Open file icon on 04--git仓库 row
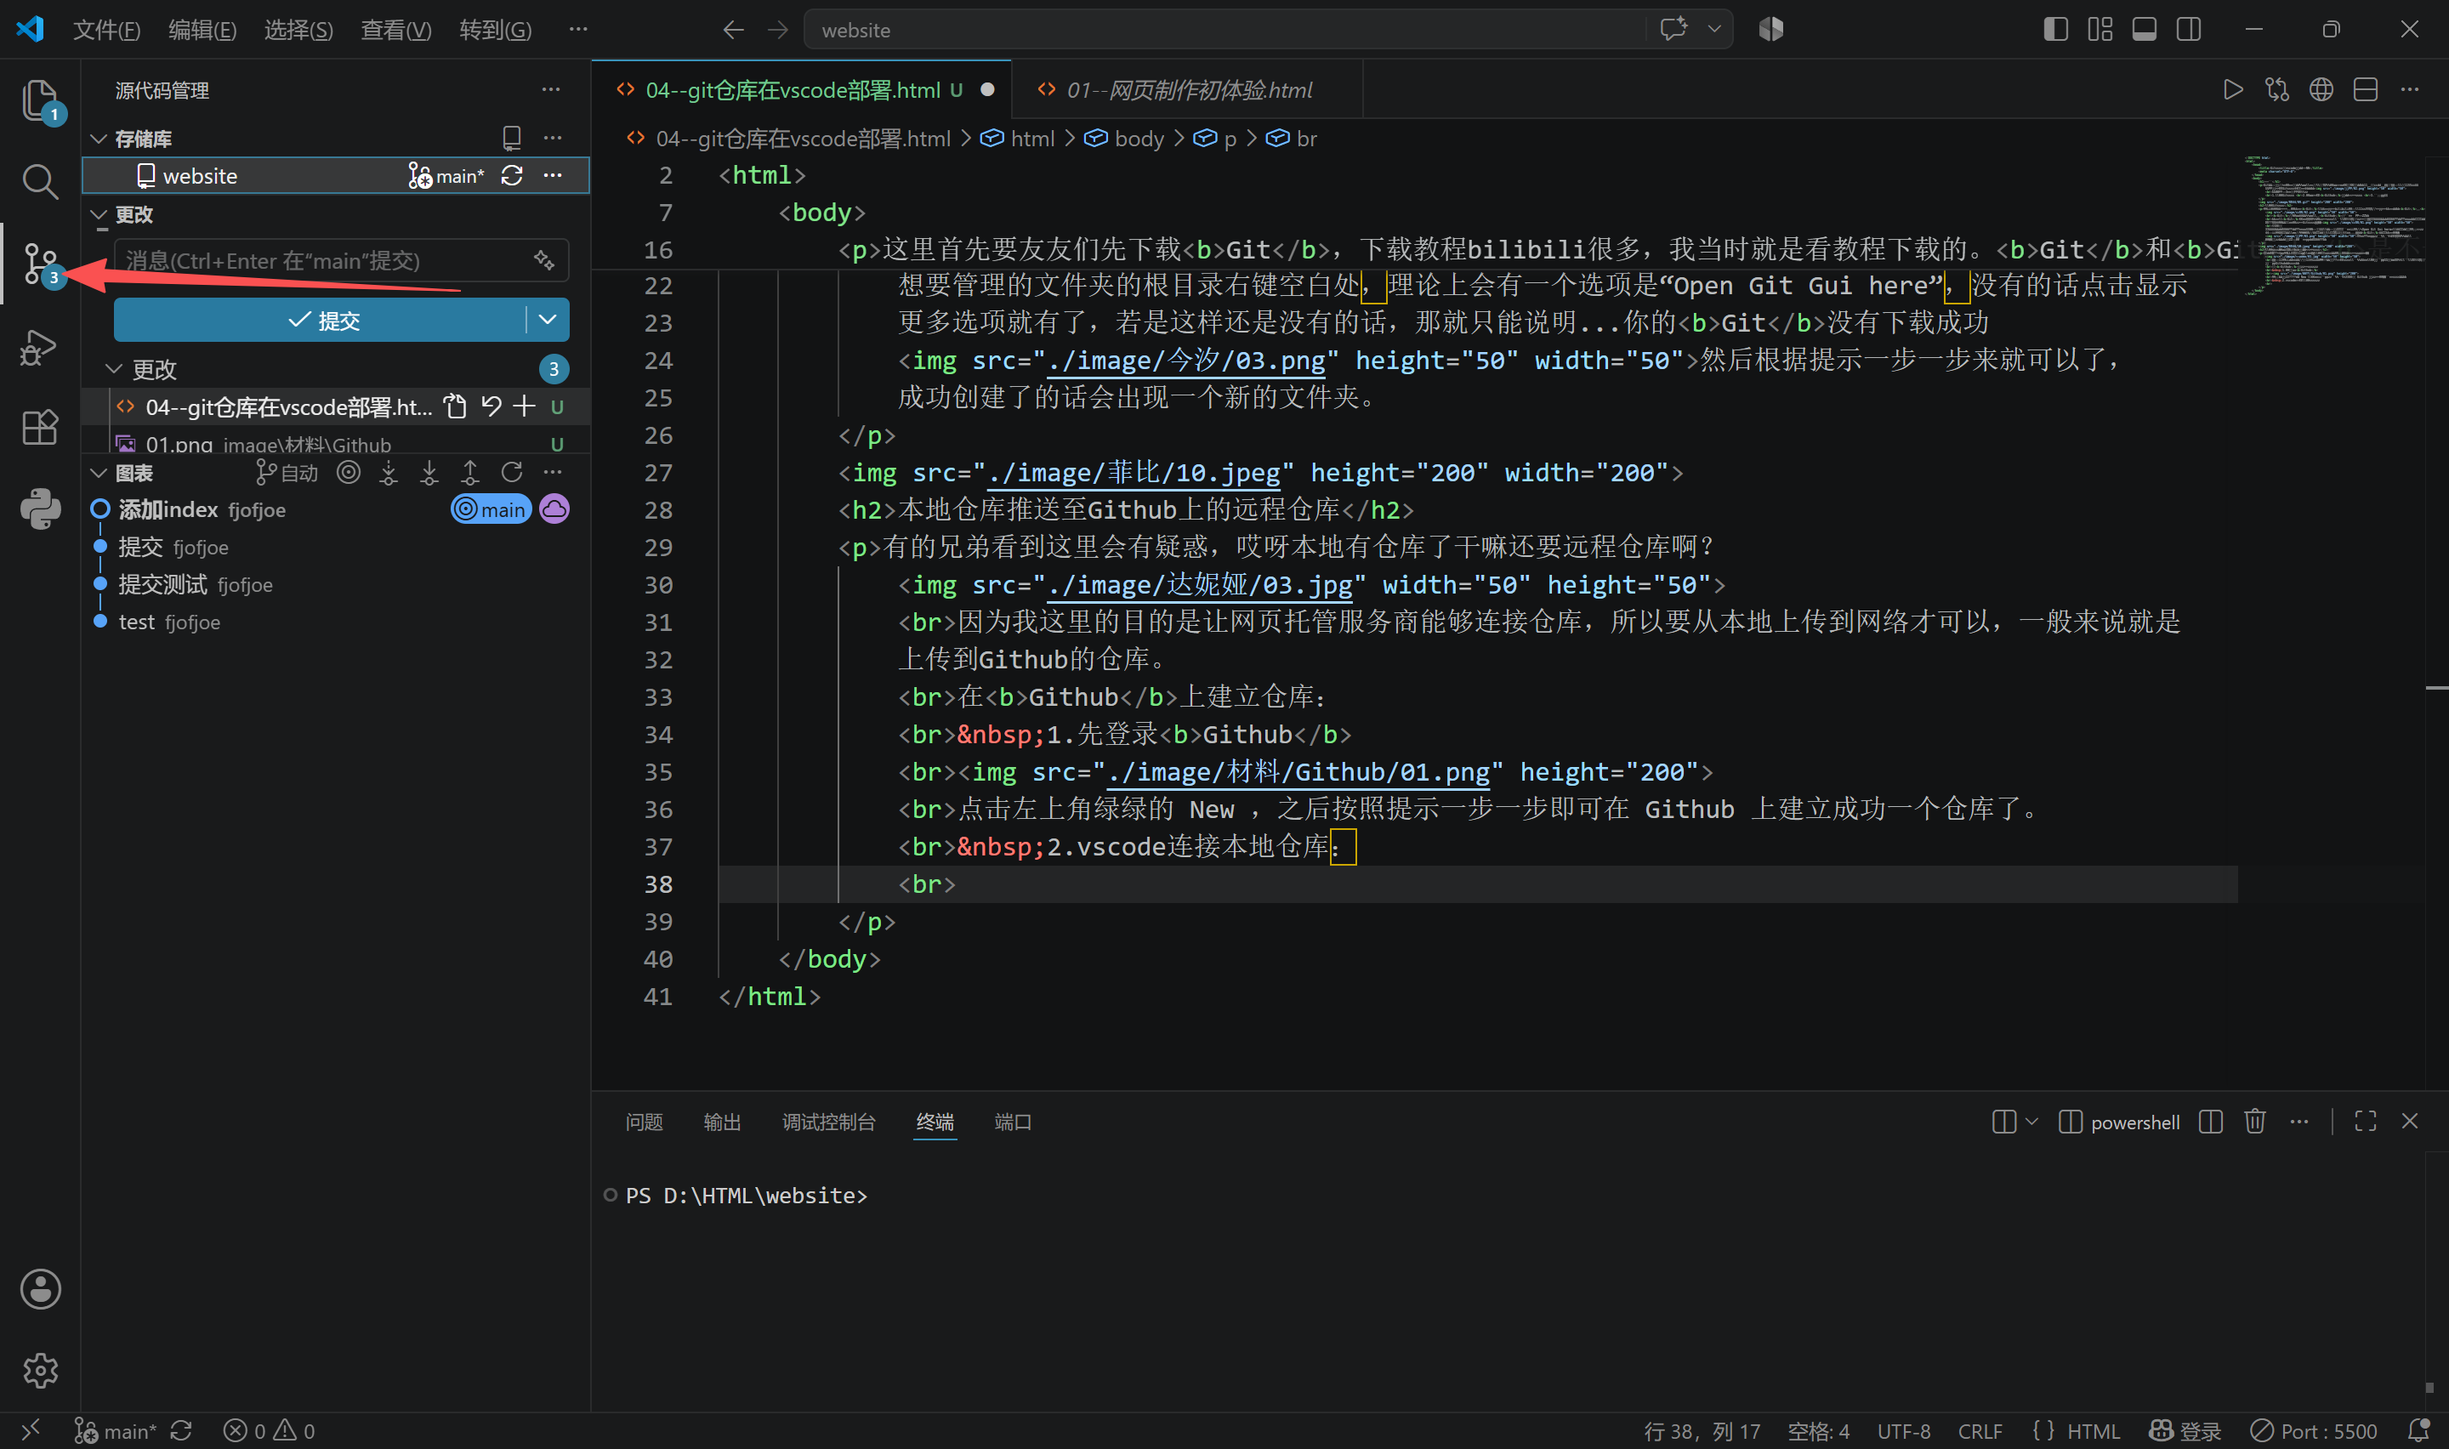Viewport: 2449px width, 1449px height. [455, 406]
